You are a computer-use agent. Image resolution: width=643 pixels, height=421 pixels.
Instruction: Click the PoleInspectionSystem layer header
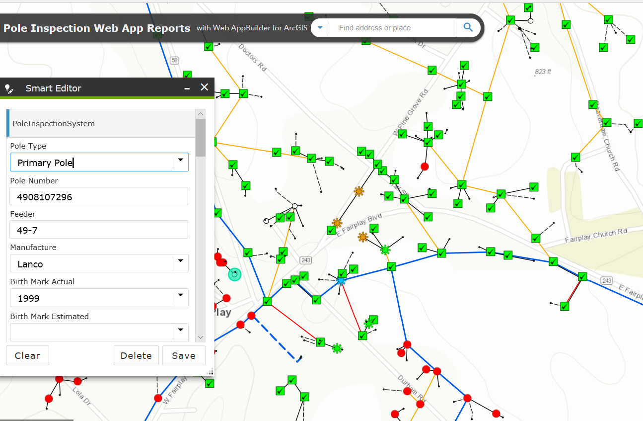click(x=101, y=123)
